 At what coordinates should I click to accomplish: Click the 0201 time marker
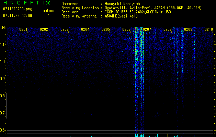coord(23,29)
